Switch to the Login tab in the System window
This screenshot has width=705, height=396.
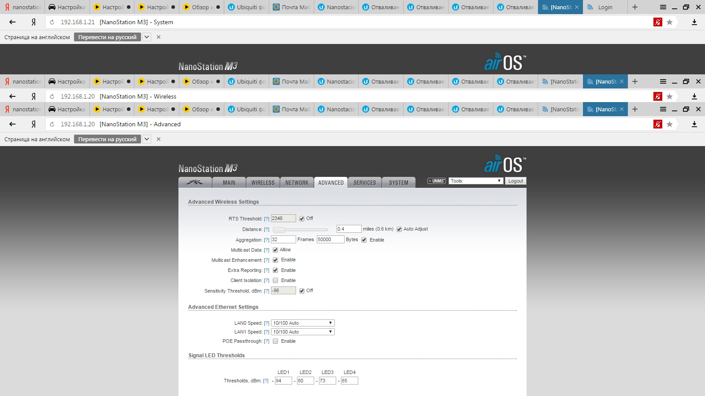tap(605, 7)
